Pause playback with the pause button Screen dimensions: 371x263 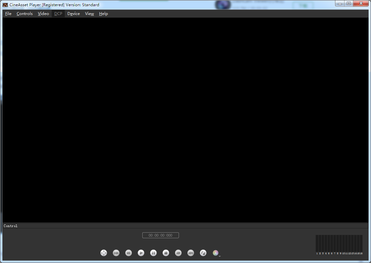pyautogui.click(x=153, y=253)
